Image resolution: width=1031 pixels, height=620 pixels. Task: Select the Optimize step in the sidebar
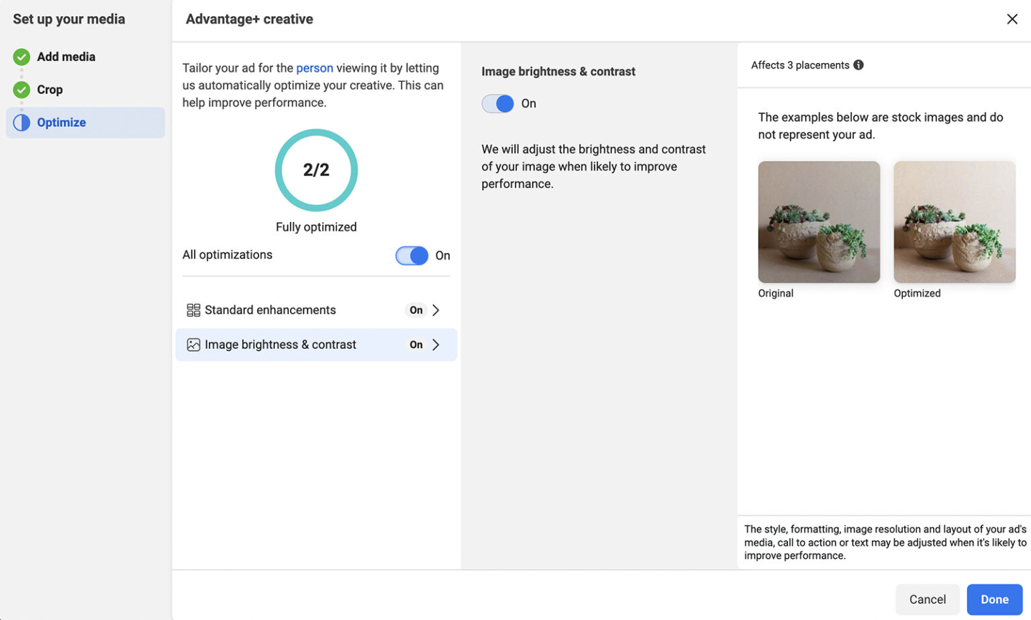point(61,122)
